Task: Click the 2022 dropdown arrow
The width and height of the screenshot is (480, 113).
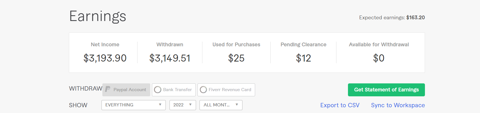Action: 190,105
